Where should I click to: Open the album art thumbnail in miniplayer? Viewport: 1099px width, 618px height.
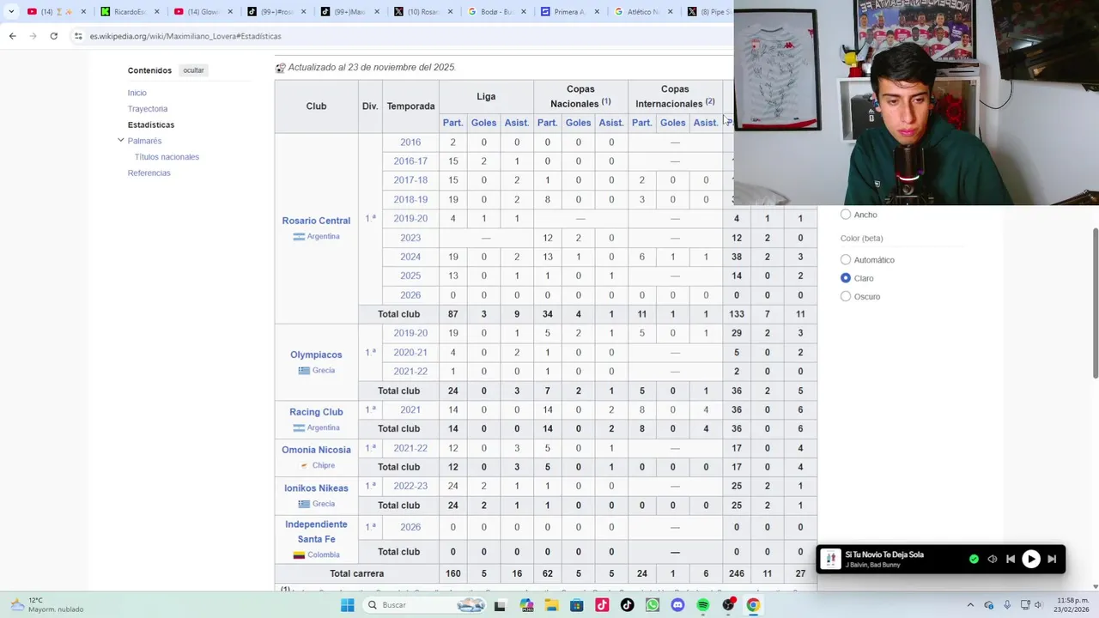point(830,560)
